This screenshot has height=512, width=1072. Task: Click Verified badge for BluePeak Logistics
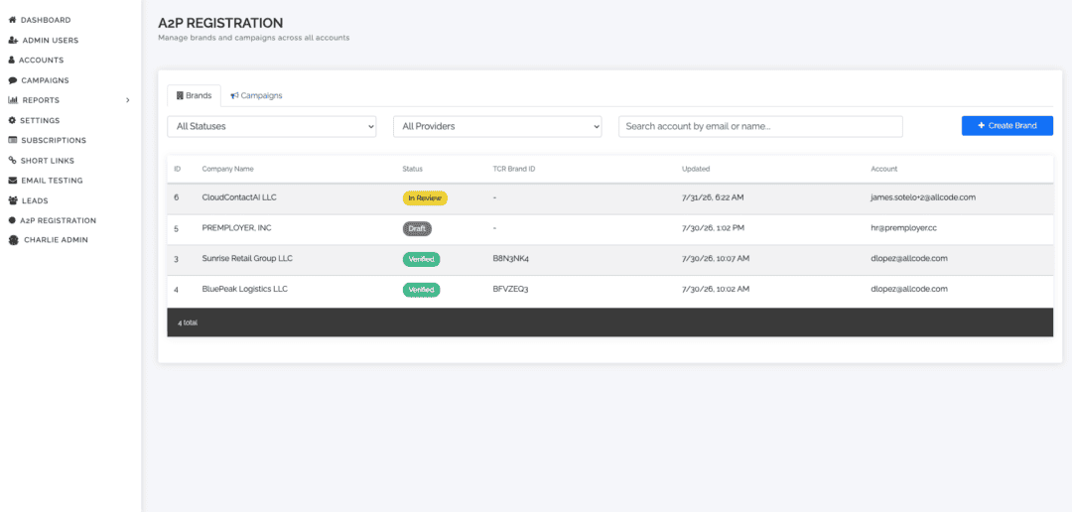tap(421, 290)
